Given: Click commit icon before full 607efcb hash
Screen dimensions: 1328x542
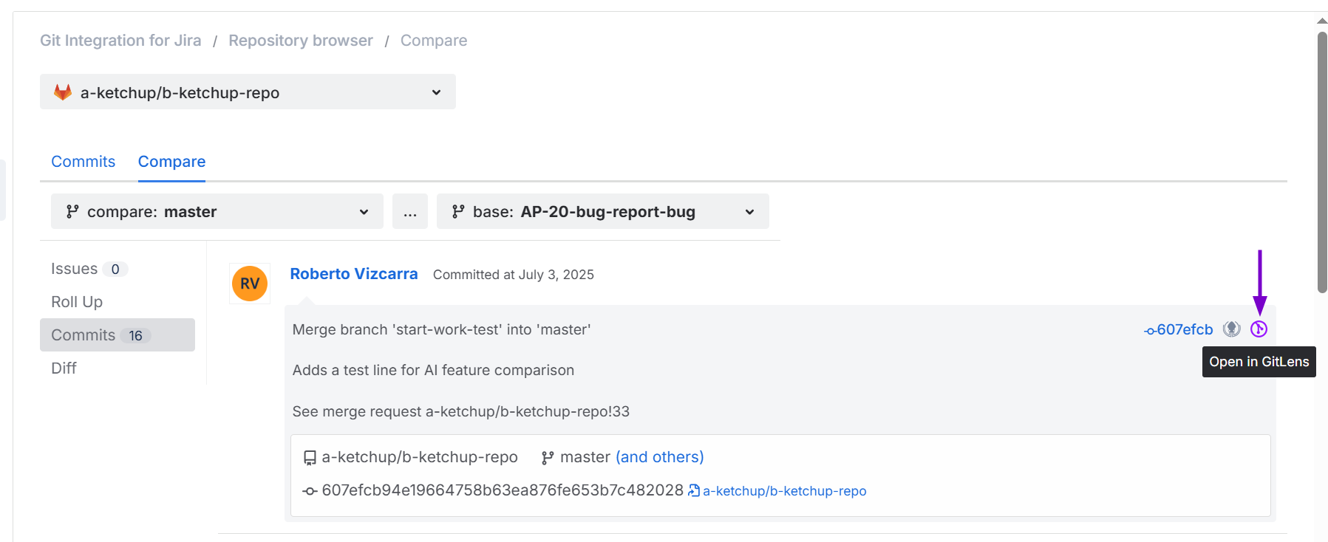Looking at the screenshot, I should [310, 491].
